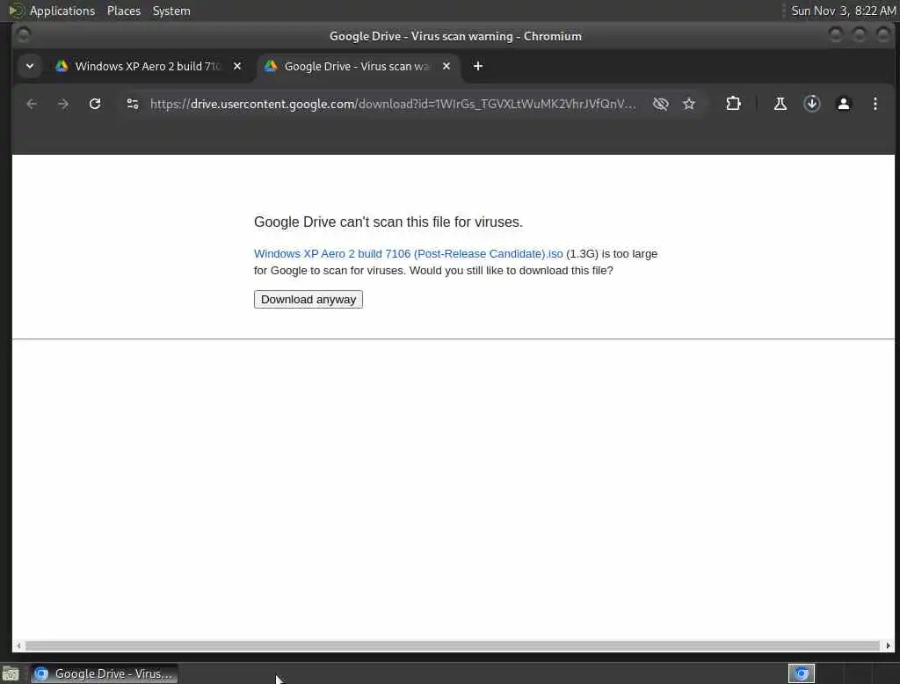Show the Downloads panel
This screenshot has width=900, height=684.
click(811, 104)
